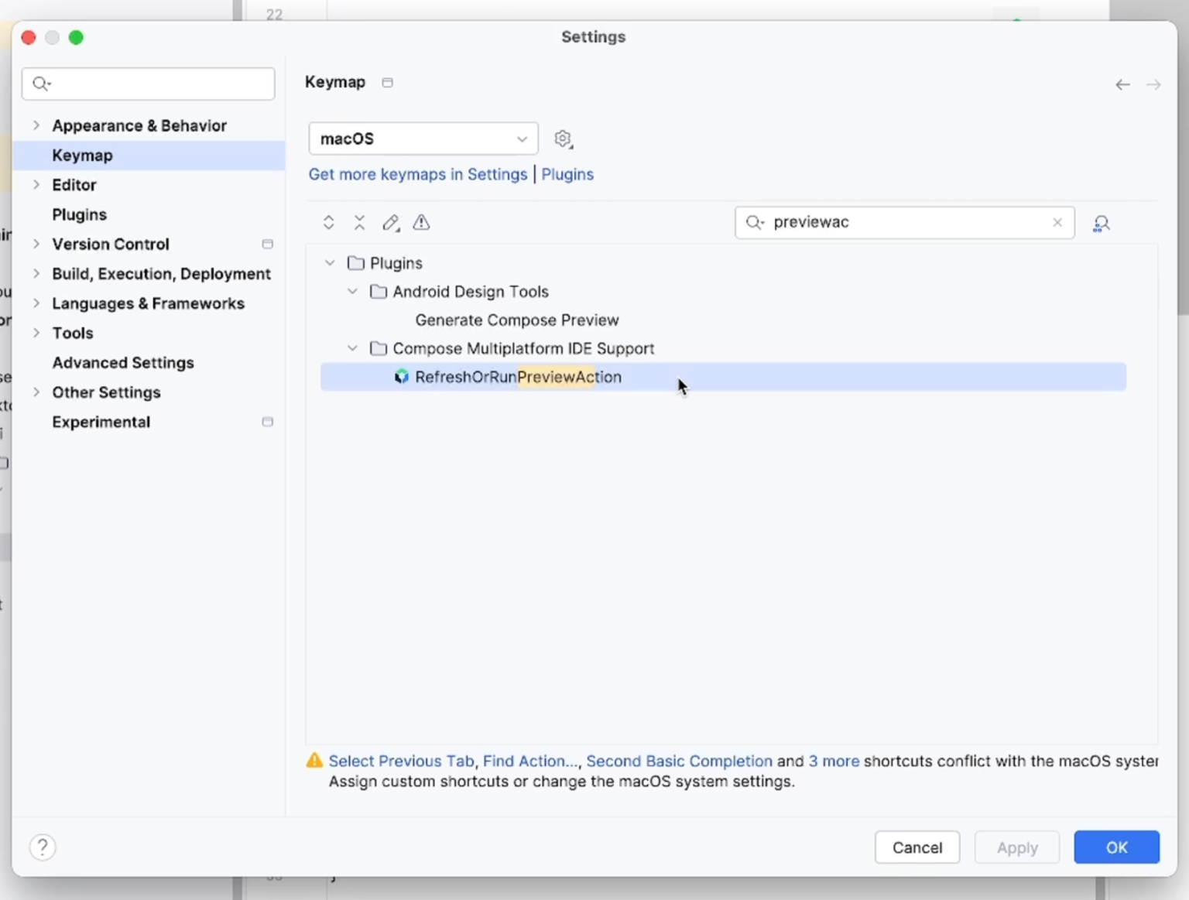The height and width of the screenshot is (900, 1189).
Task: Expand all keymap tree nodes
Action: [x=328, y=222]
